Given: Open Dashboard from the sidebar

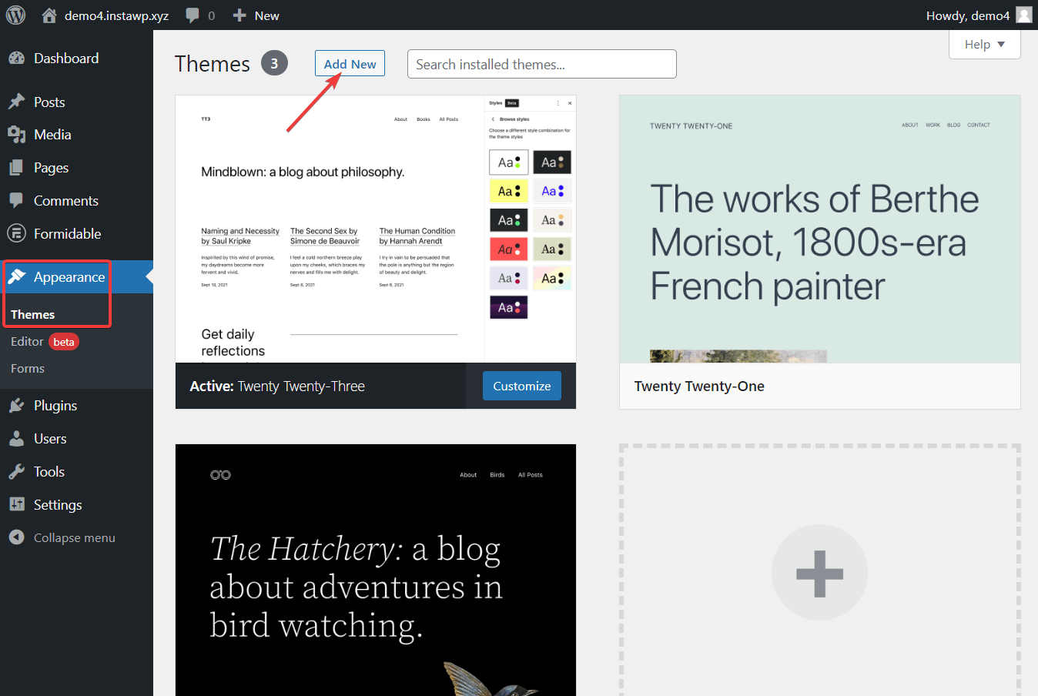Looking at the screenshot, I should pos(66,59).
